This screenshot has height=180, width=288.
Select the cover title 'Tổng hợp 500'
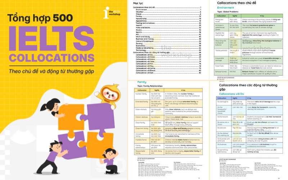pyautogui.click(x=40, y=18)
